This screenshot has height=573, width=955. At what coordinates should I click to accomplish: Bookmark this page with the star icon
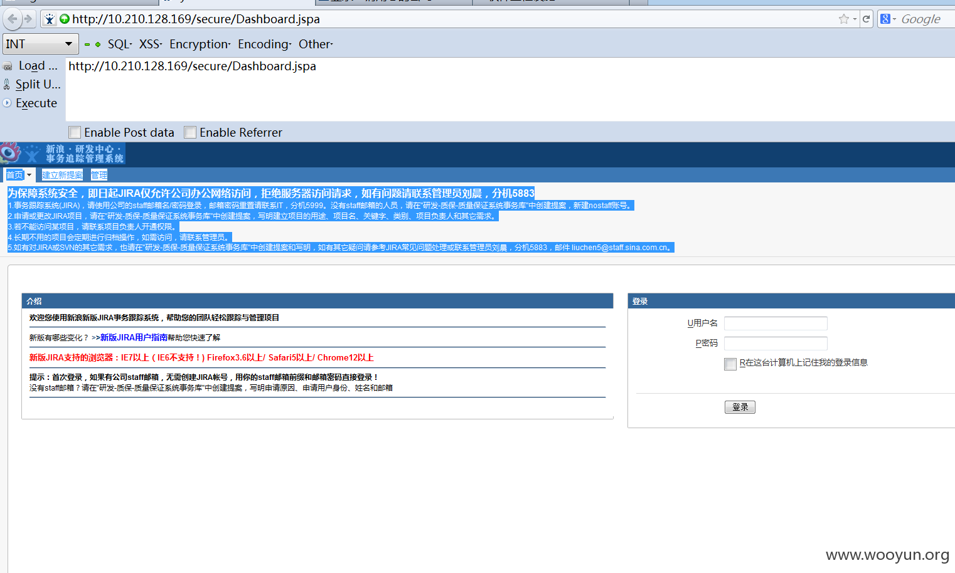844,19
